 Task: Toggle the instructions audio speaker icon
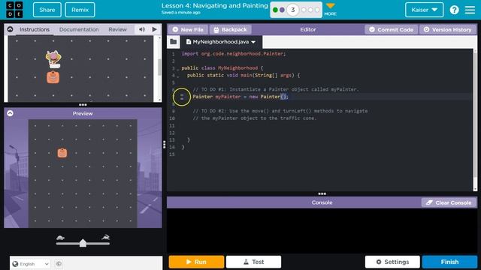click(142, 29)
